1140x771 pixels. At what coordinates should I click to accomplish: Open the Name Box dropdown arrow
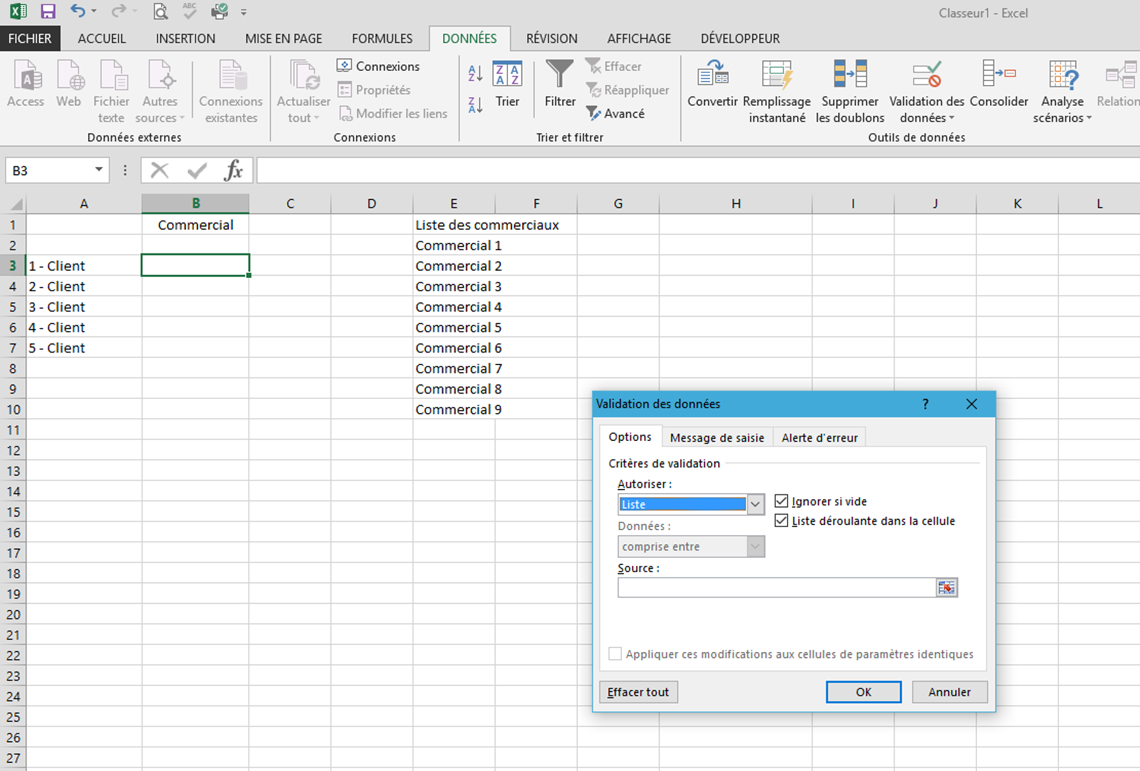click(x=99, y=170)
